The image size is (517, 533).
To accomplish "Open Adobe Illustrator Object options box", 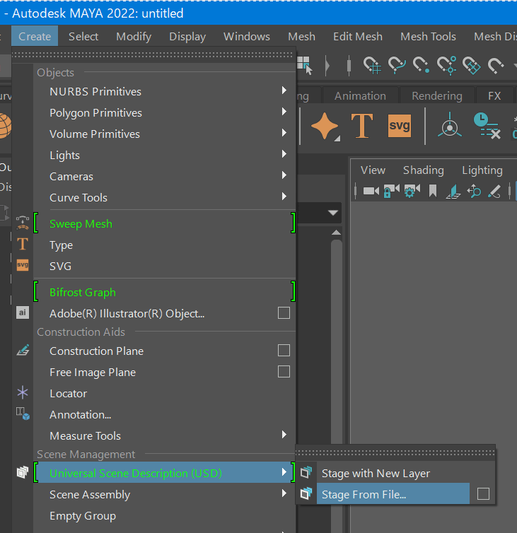I will tap(284, 312).
